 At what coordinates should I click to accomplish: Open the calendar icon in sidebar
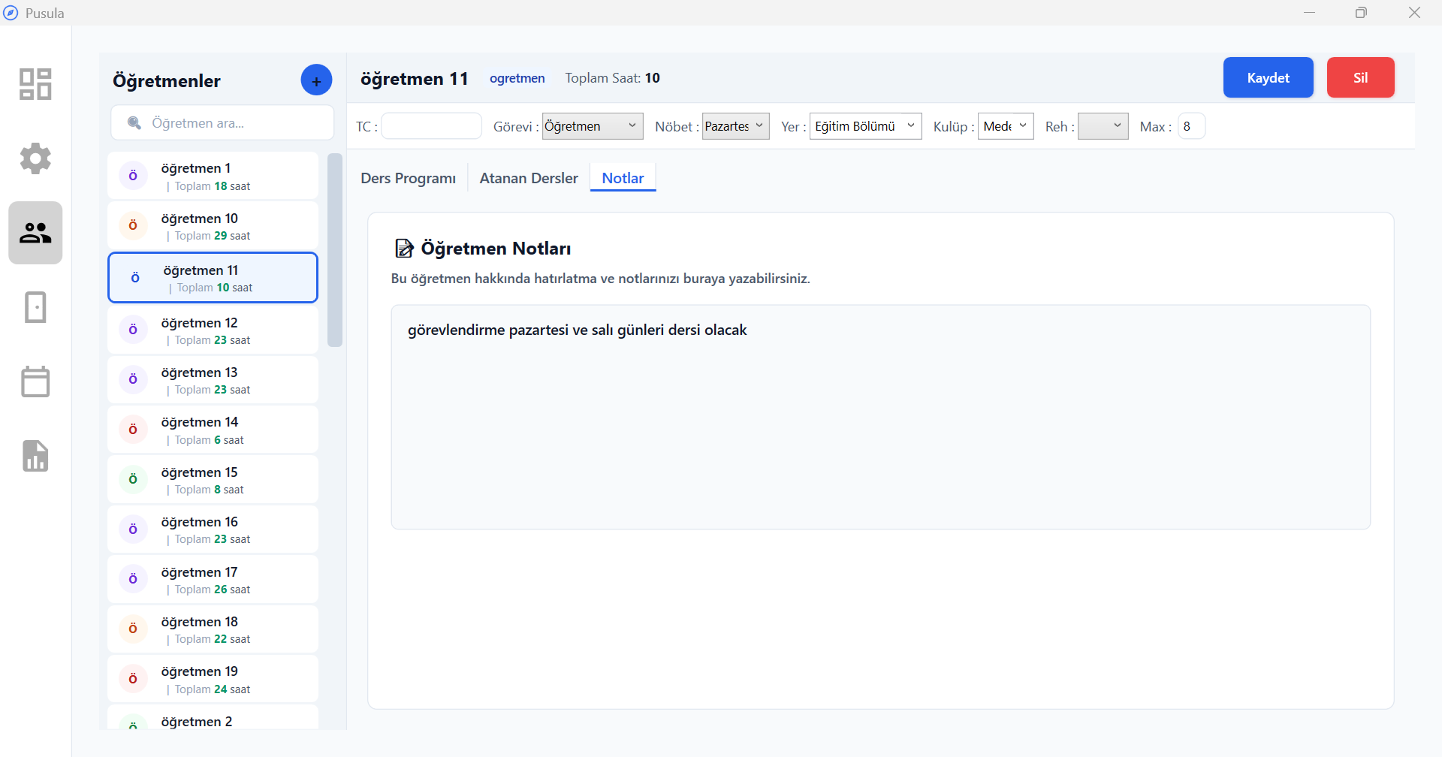point(35,382)
